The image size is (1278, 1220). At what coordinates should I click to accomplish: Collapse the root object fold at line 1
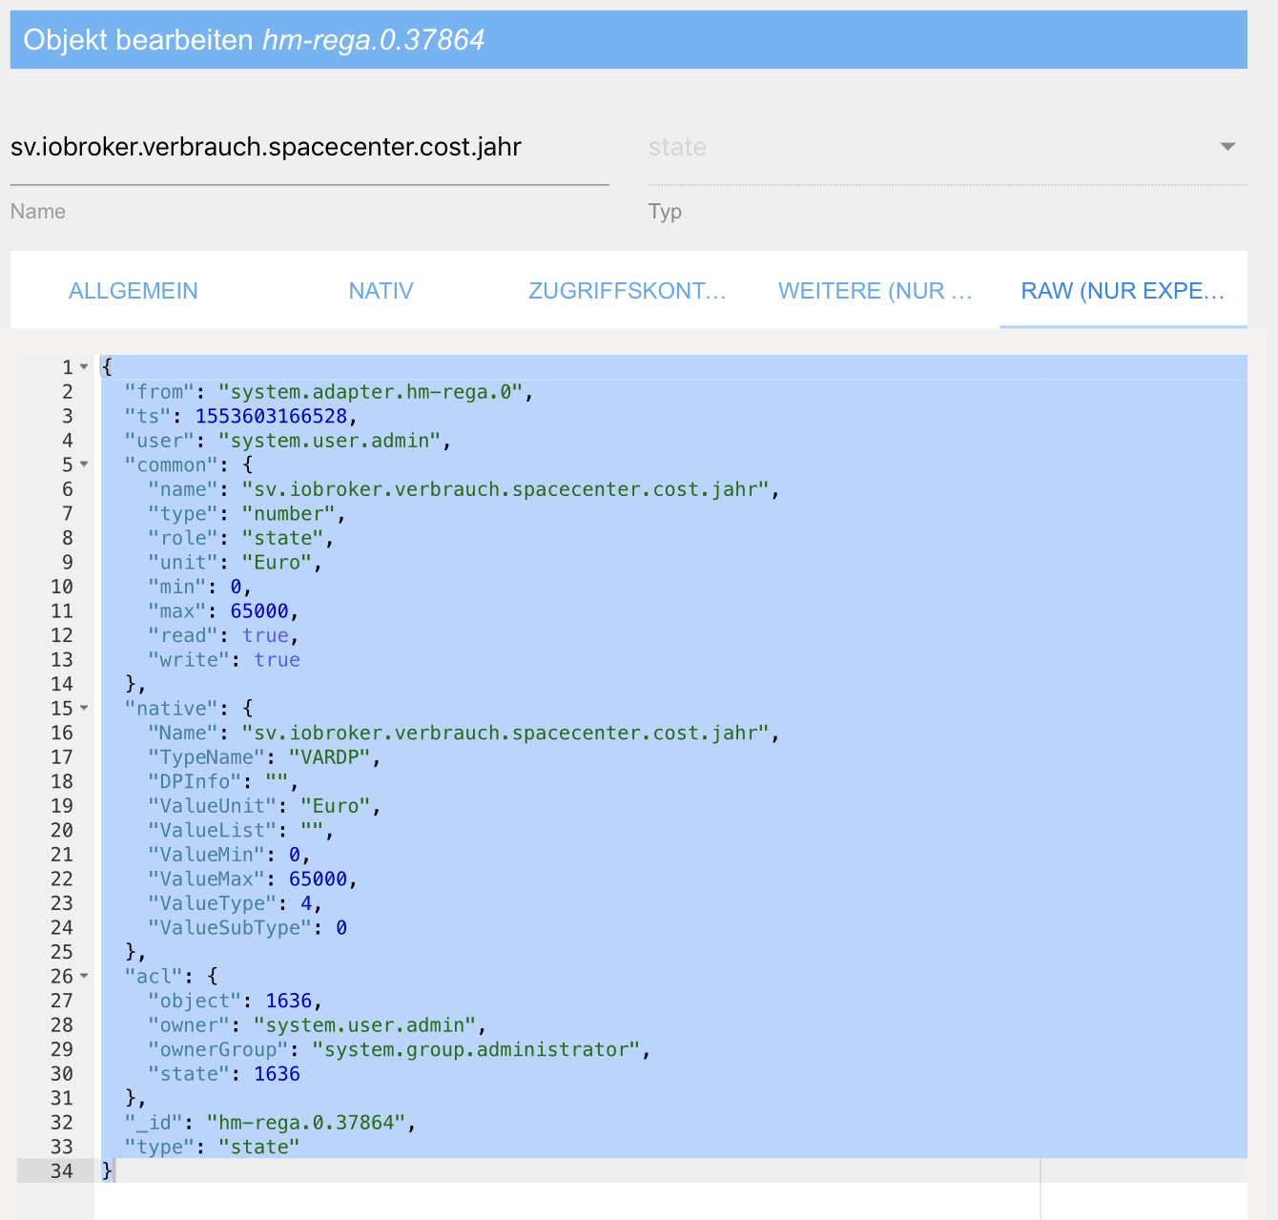point(84,367)
